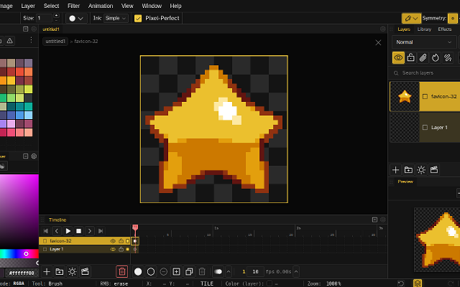This screenshot has height=287, width=460.
Task: Click the clapperboard icon in Timeline toolbar
Action: point(85,272)
